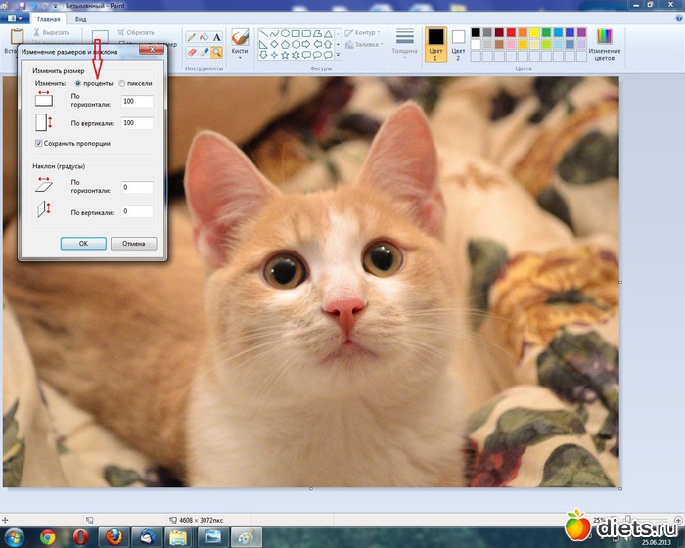Select the Fill with color bucket tool
This screenshot has width=685, height=548.
click(205, 37)
